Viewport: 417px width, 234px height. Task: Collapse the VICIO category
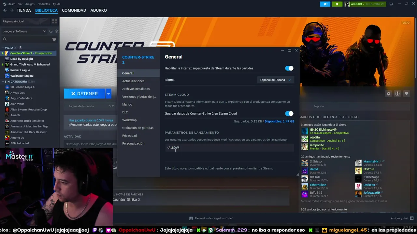3,48
